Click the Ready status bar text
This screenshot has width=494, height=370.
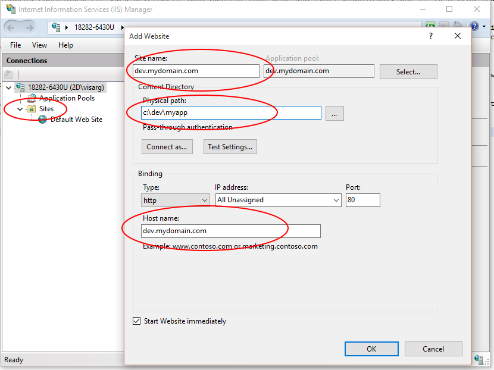click(x=14, y=360)
